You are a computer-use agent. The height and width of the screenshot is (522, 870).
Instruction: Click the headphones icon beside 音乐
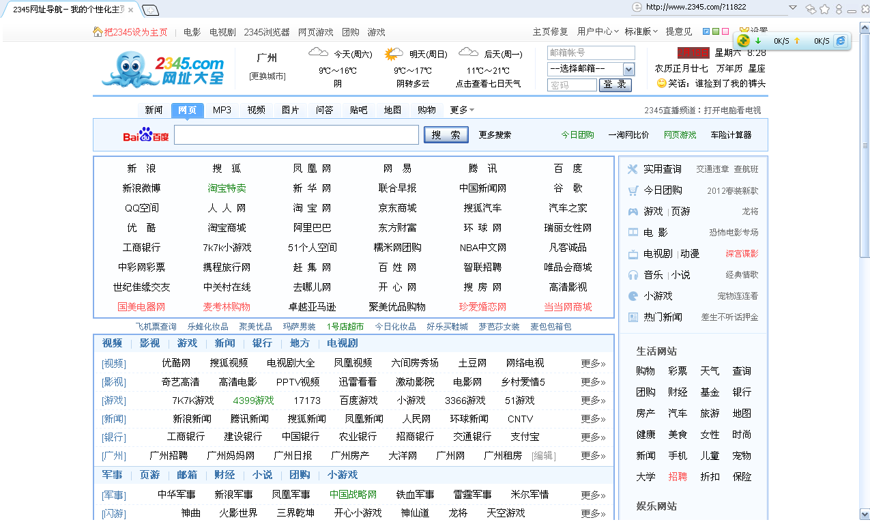pos(633,275)
